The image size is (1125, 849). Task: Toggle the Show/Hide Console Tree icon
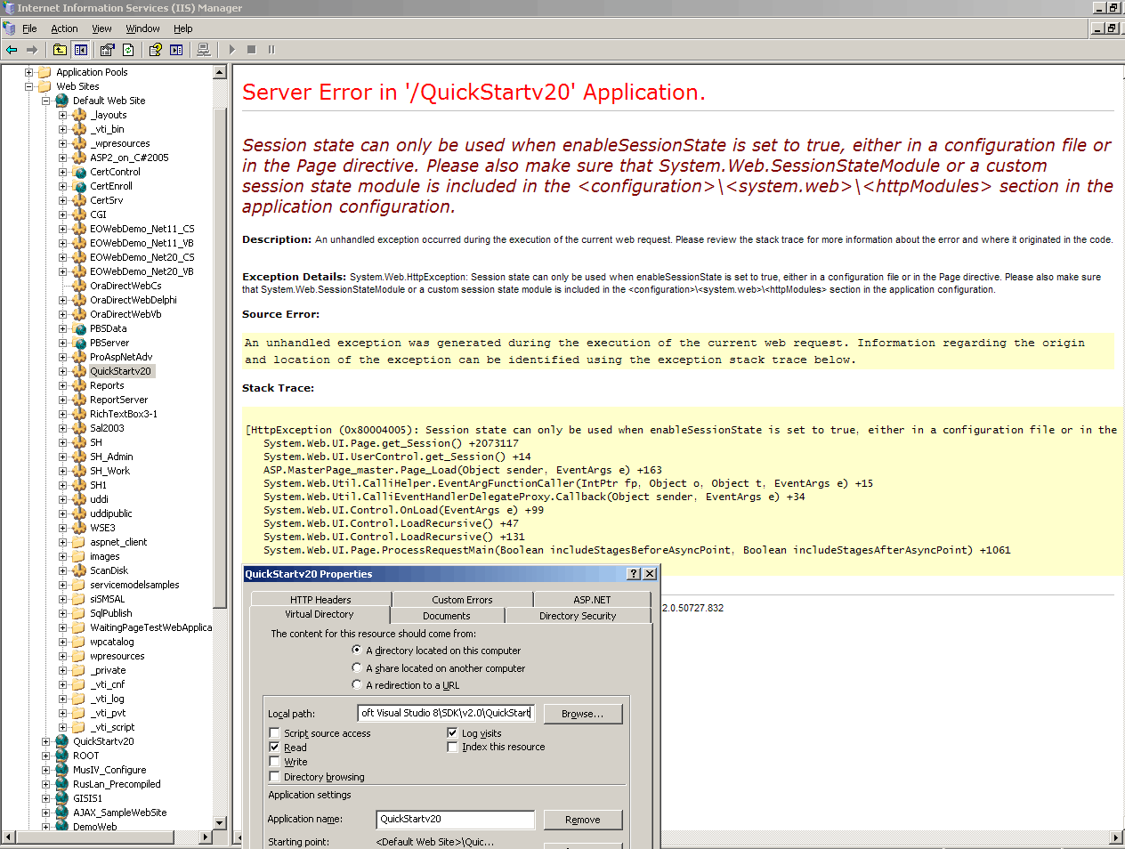(x=81, y=50)
